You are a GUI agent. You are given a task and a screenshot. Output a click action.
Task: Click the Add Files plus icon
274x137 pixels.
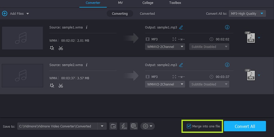point(4,13)
